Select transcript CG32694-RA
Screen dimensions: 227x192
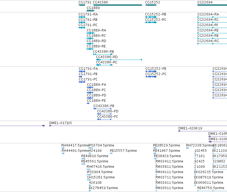208,14
